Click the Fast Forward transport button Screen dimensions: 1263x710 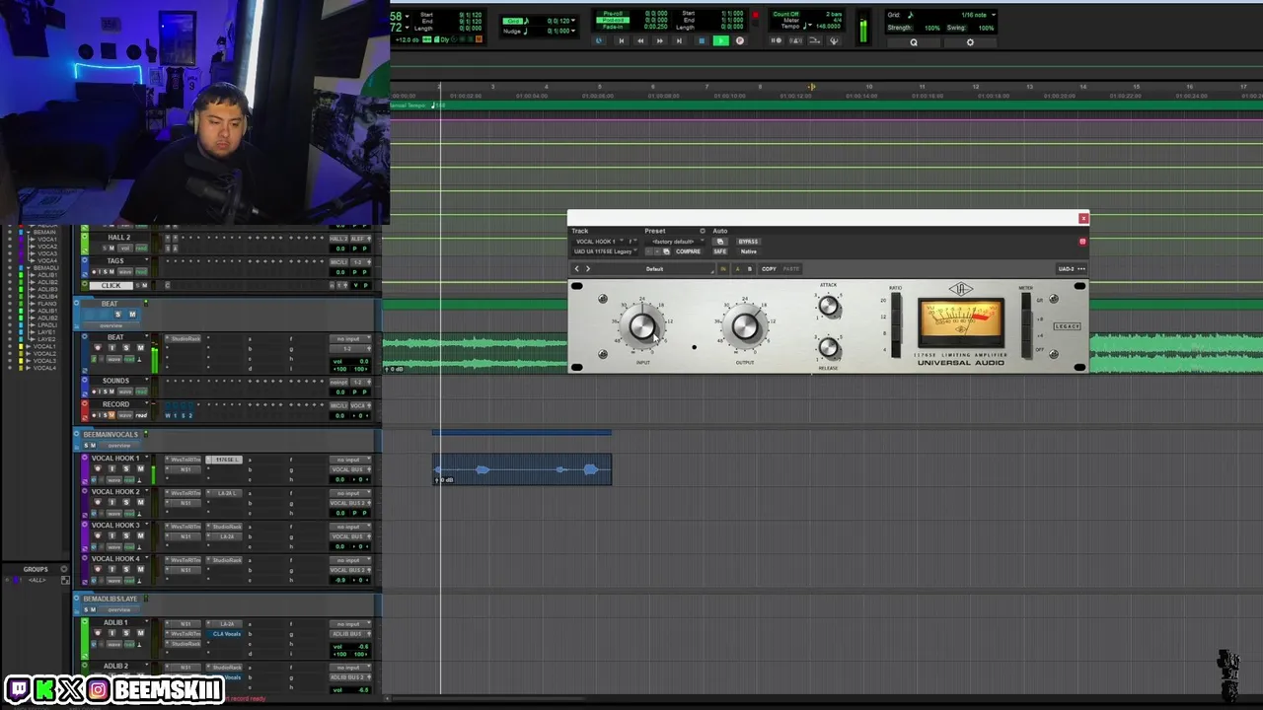point(659,40)
